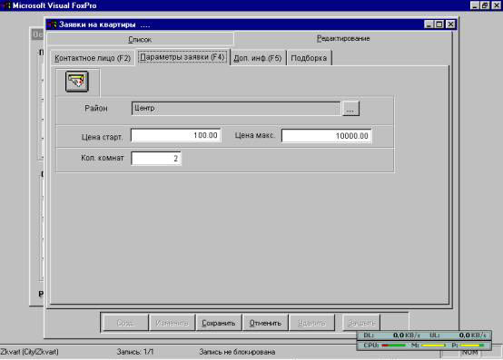
Task: Open district picker with the ellipsis button
Action: (351, 109)
